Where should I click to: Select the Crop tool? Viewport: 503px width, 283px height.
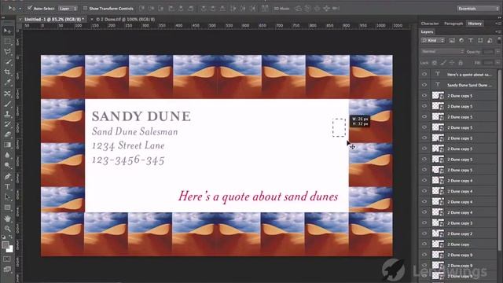7,72
